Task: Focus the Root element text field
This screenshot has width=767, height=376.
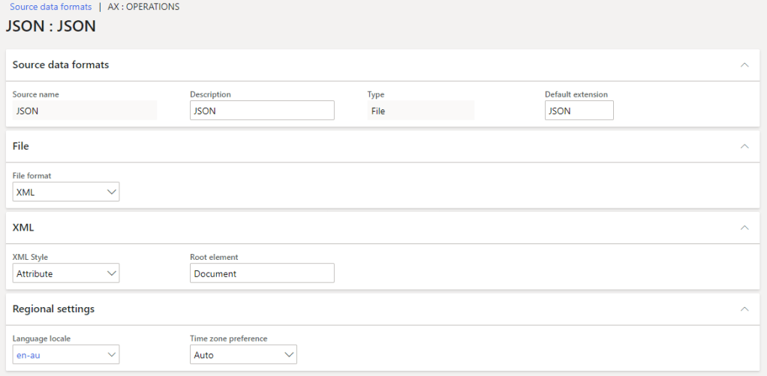Action: tap(261, 273)
